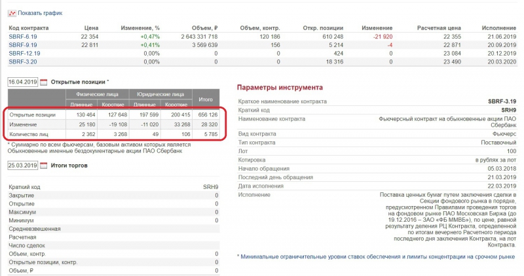Select contract short name SBRF-3.19

click(x=502, y=101)
